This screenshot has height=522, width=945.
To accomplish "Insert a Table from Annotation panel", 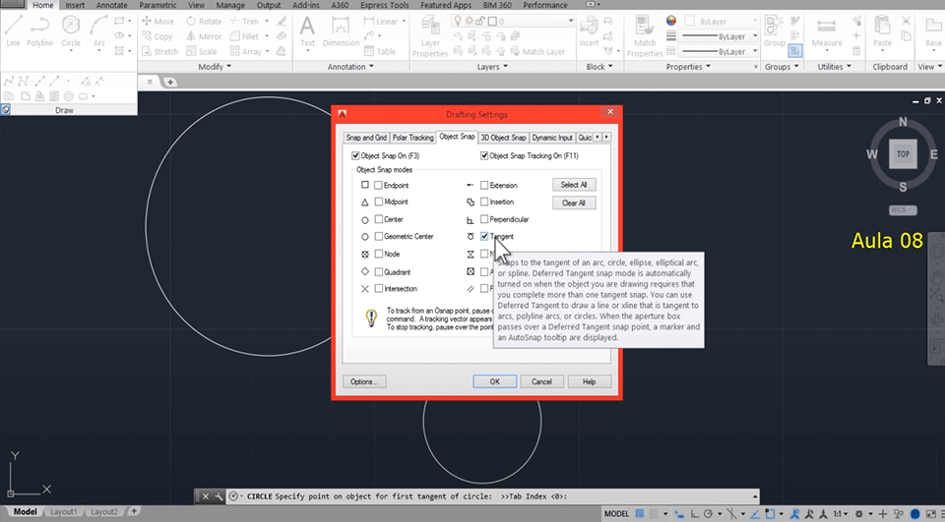I will [380, 51].
